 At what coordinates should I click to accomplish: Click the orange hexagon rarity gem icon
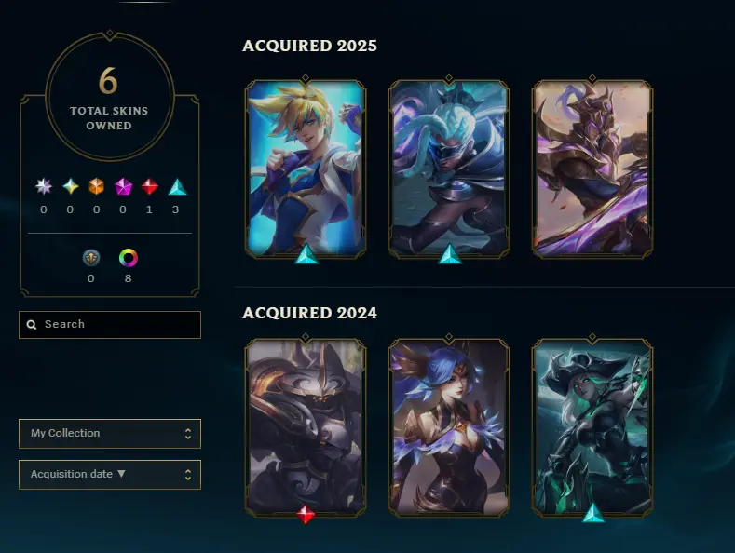point(97,186)
